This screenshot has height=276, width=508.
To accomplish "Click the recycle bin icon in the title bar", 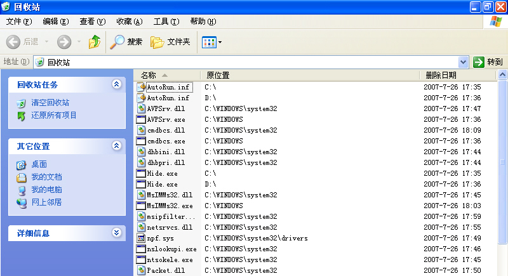I will point(6,7).
